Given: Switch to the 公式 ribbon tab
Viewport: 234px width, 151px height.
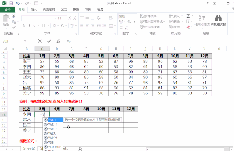Looking at the screenshot, I should point(64,9).
